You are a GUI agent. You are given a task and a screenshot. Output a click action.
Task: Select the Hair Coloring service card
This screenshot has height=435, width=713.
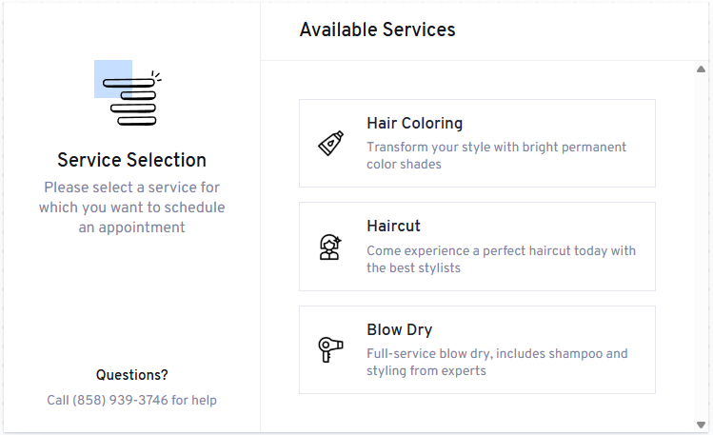477,143
